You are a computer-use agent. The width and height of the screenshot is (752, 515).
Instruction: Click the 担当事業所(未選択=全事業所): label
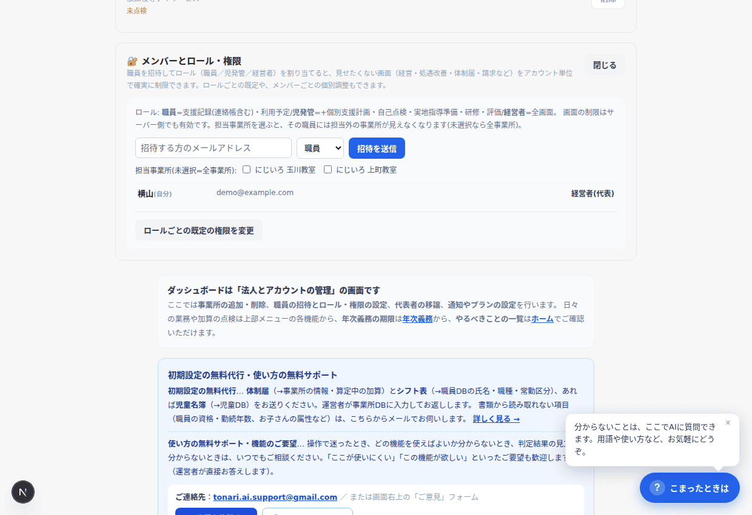click(x=186, y=170)
